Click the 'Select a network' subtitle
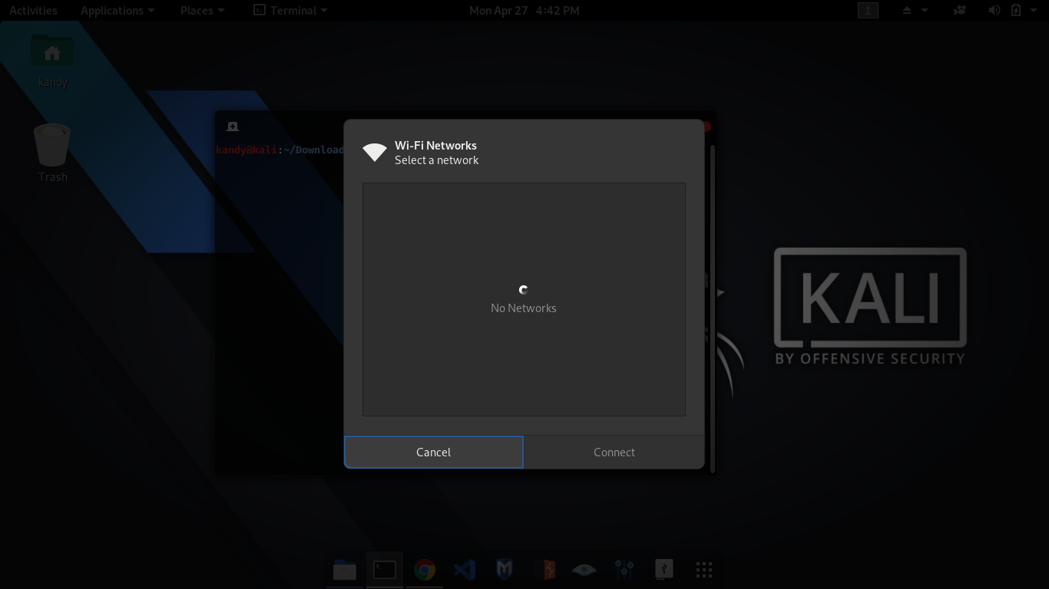 click(x=436, y=160)
